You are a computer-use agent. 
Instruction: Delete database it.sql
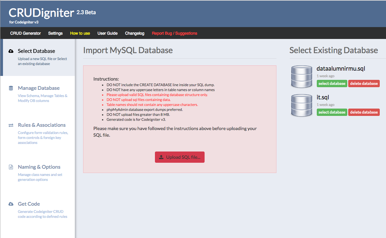click(x=364, y=112)
